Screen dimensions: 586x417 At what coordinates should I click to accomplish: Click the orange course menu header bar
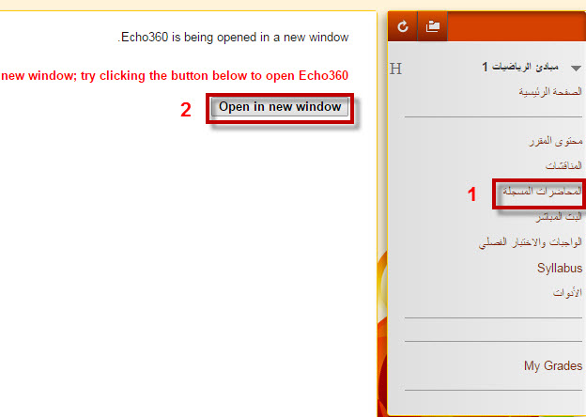[516, 26]
